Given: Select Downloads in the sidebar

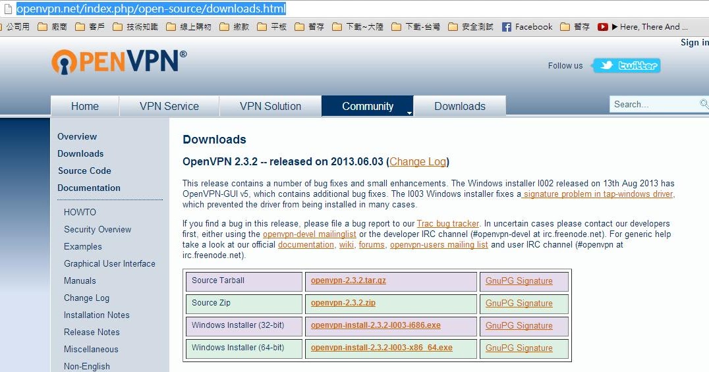Looking at the screenshot, I should pos(80,153).
